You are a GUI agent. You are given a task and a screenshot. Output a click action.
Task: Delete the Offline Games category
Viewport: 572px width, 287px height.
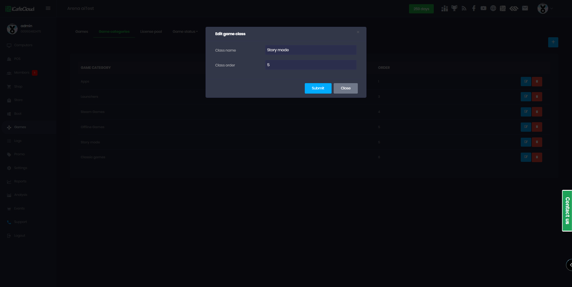tap(537, 127)
